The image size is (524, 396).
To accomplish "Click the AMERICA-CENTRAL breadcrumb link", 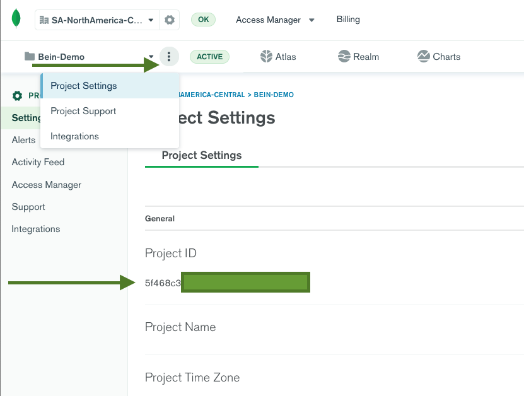I will [213, 95].
